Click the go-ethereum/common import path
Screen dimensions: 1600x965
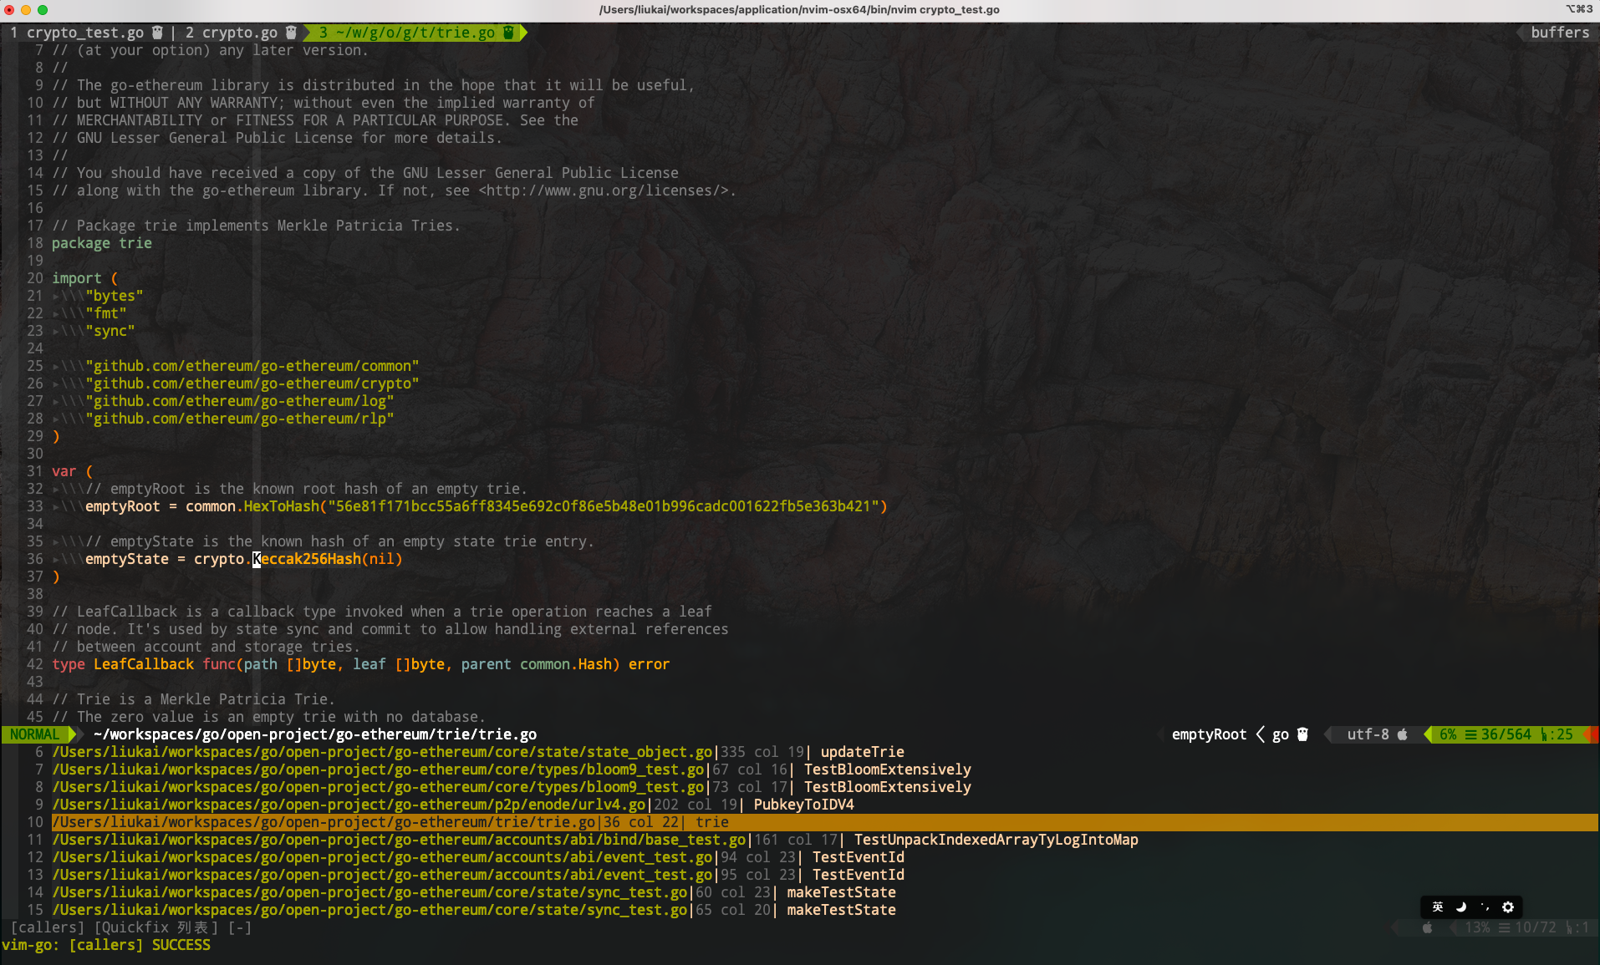click(x=252, y=366)
